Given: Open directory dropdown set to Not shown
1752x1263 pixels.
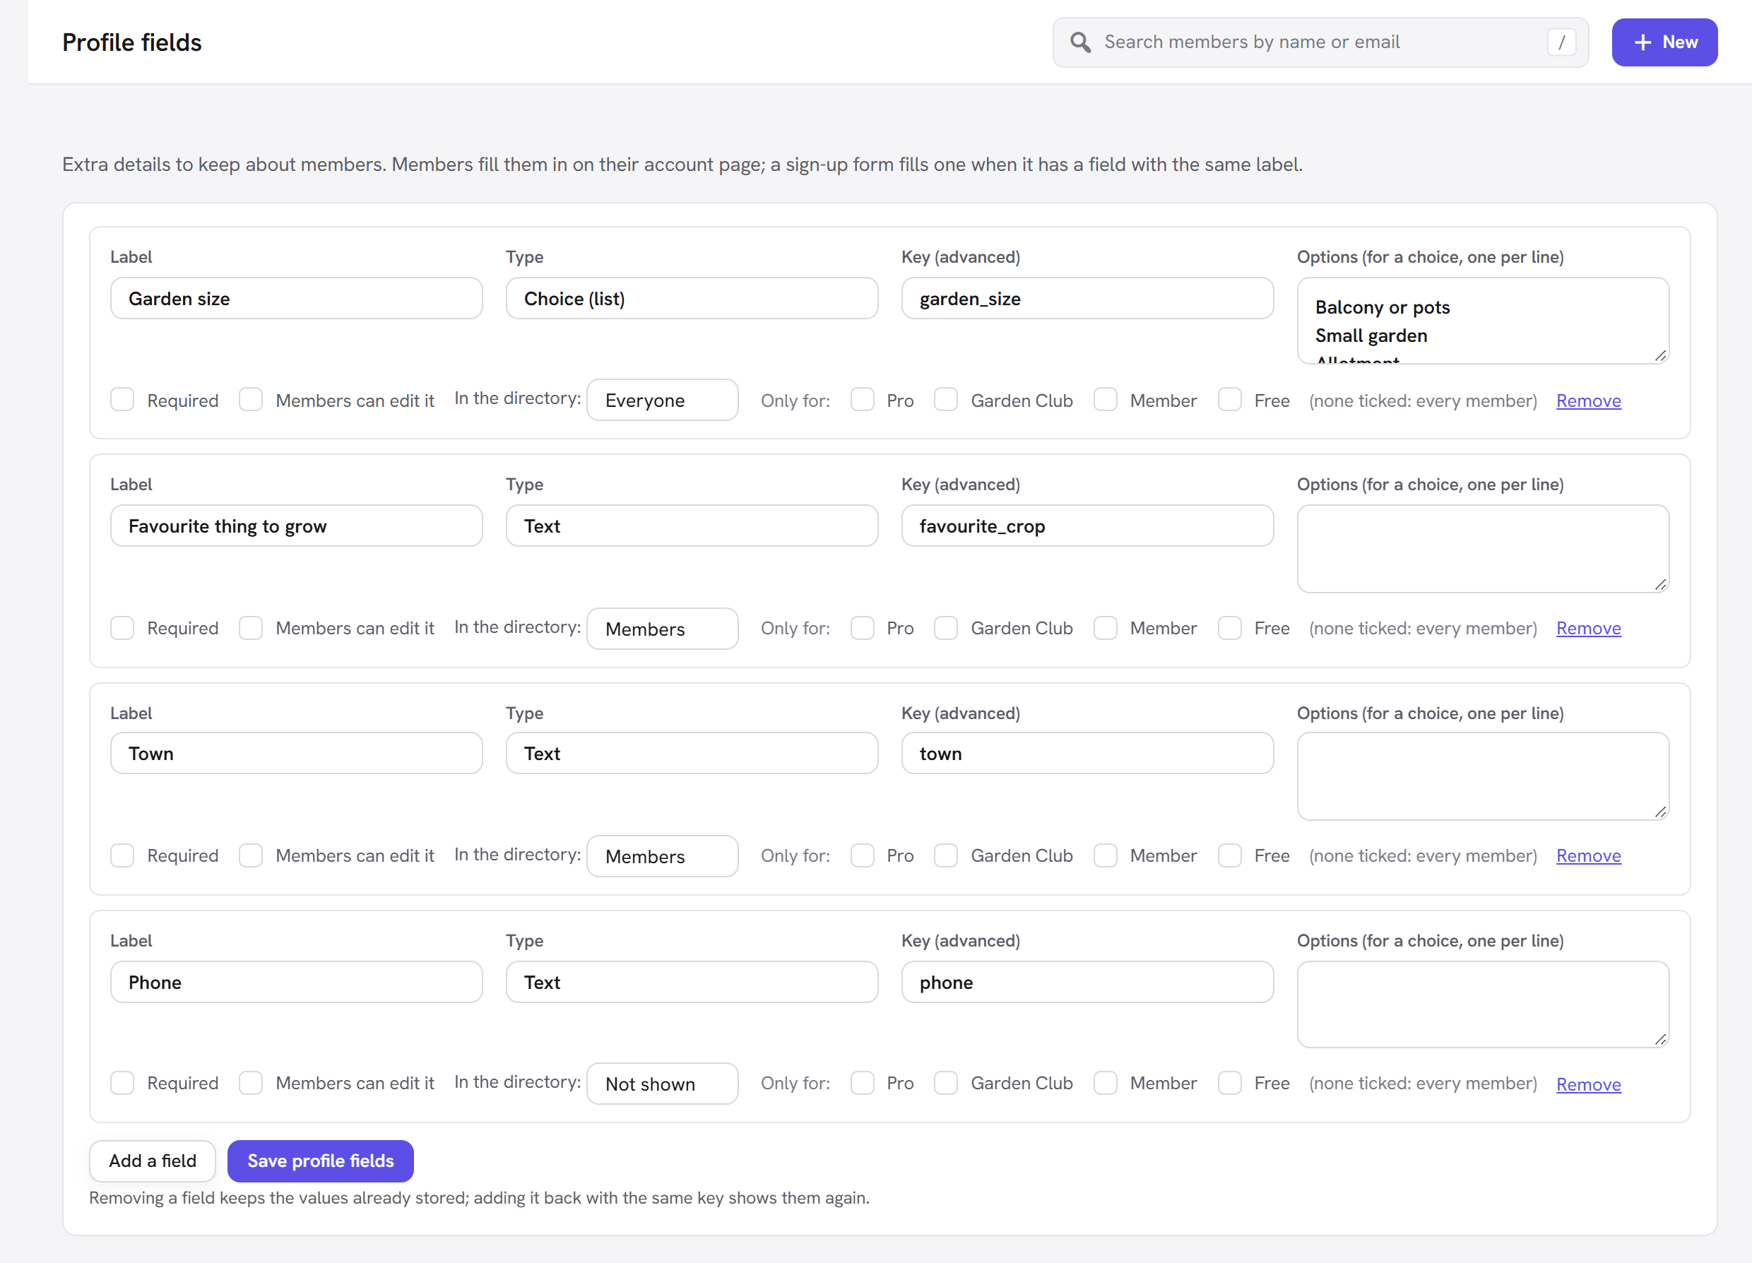Looking at the screenshot, I should click(662, 1083).
